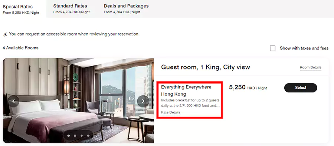Viewport: 334px width, 146px height.
Task: Select the third carousel dot indicator
Action: pos(82,136)
